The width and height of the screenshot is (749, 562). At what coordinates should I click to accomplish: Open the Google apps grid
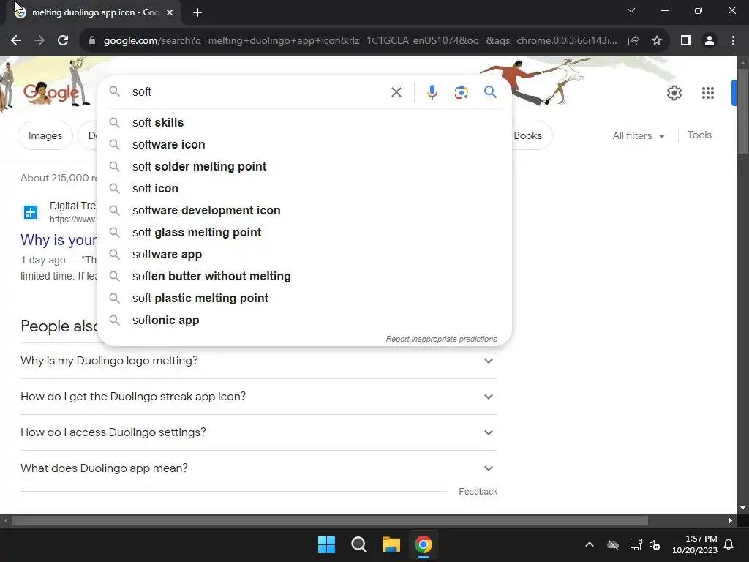click(x=708, y=93)
